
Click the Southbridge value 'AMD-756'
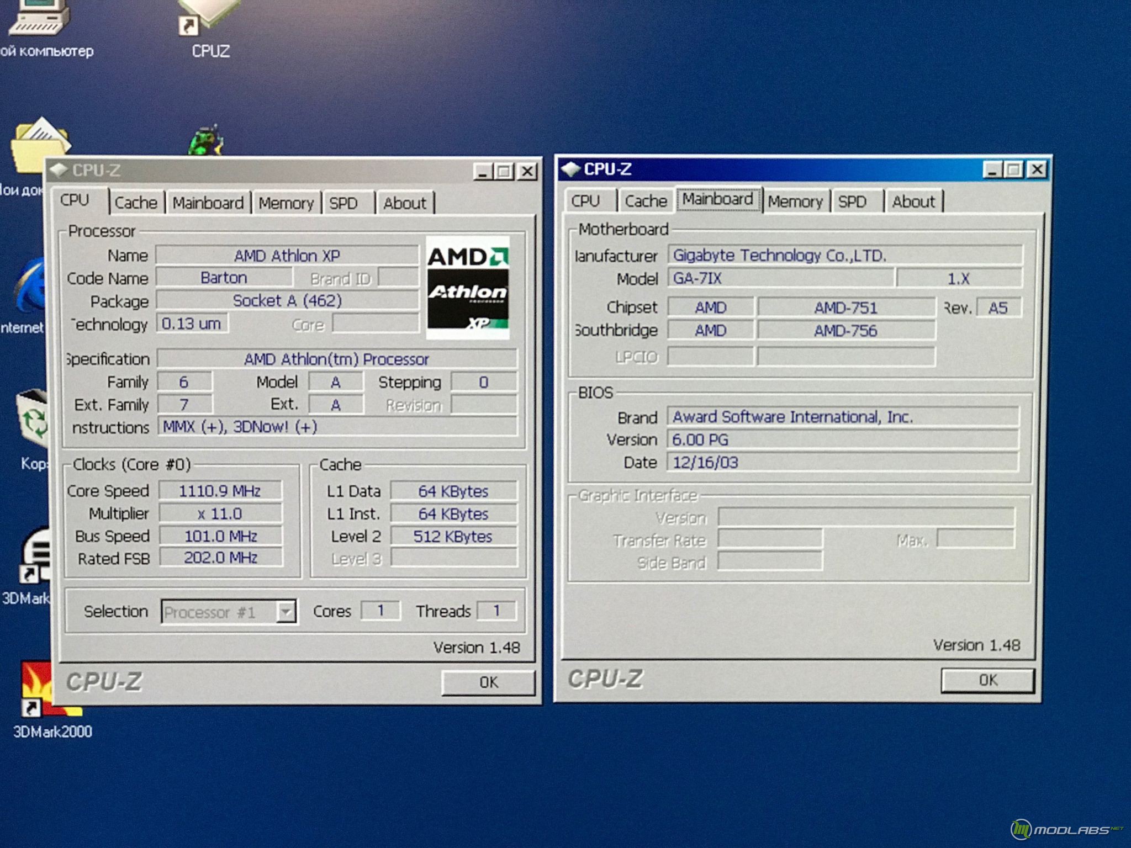[x=846, y=331]
